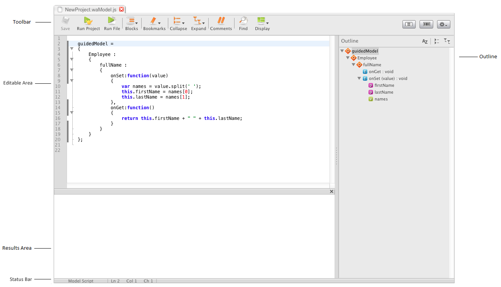
Task: Fold code at line 3 gutter triangle
Action: click(x=71, y=49)
